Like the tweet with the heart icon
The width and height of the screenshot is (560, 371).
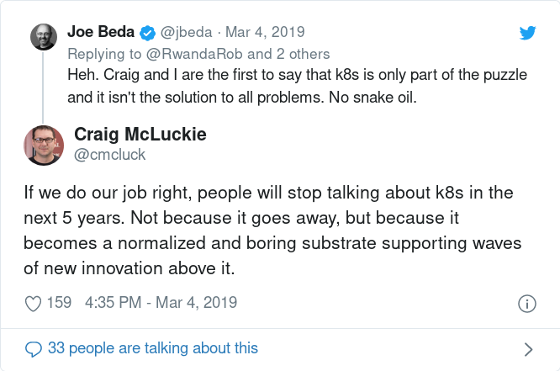34,304
